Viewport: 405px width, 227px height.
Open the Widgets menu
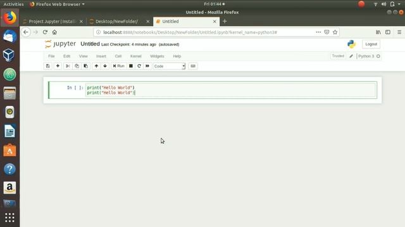(157, 56)
